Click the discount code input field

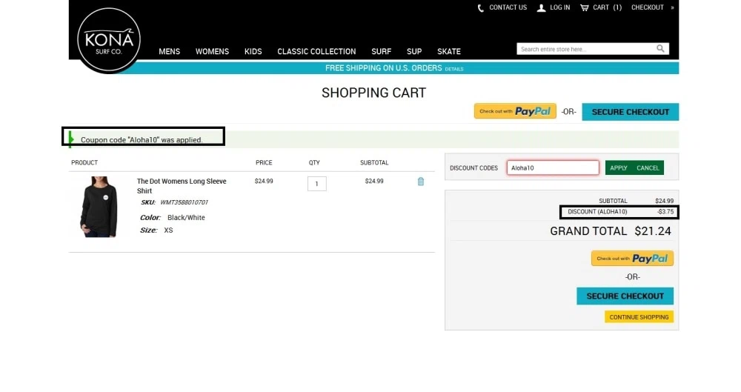pos(553,168)
